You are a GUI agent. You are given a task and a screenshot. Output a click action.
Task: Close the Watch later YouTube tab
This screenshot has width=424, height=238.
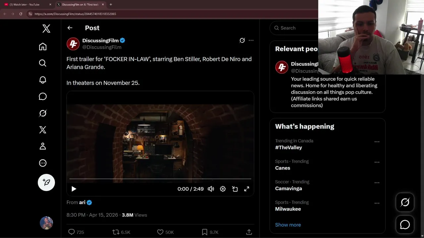pos(50,4)
